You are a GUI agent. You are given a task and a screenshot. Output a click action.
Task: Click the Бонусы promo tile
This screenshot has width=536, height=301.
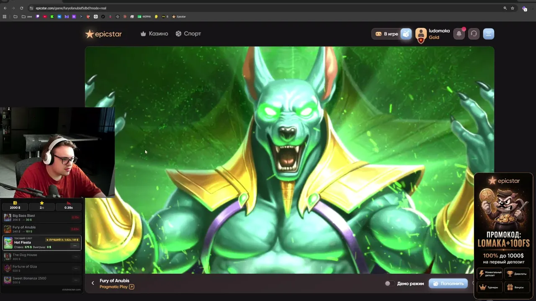point(517,287)
